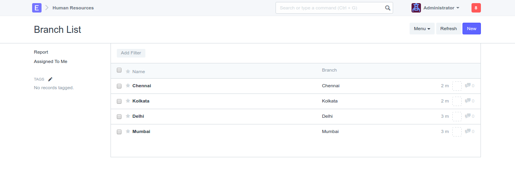The width and height of the screenshot is (515, 178).
Task: Star the Chennai branch as favorite
Action: tap(128, 86)
